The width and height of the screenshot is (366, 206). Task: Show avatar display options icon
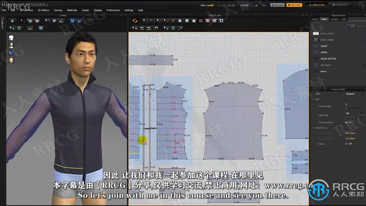pos(11,45)
